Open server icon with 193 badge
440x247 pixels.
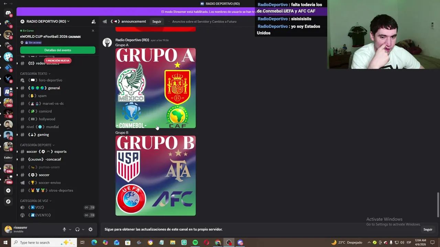tap(8, 102)
